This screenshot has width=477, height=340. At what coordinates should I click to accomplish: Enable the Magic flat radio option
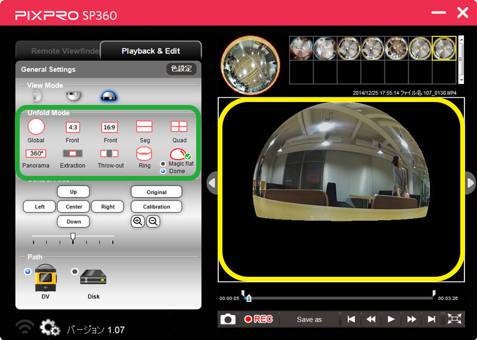pos(163,164)
